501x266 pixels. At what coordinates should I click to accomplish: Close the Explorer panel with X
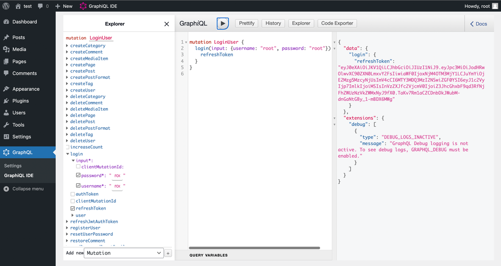(x=166, y=24)
